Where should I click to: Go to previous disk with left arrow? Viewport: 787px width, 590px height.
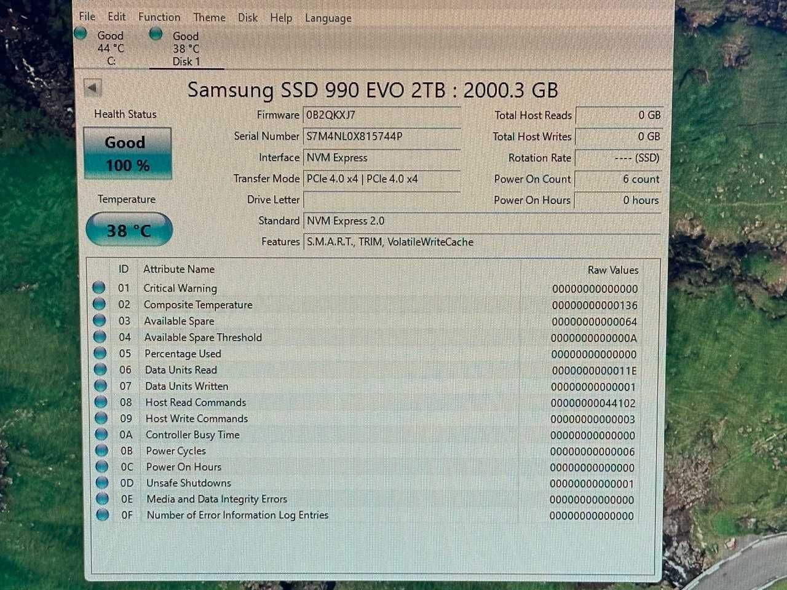point(93,88)
